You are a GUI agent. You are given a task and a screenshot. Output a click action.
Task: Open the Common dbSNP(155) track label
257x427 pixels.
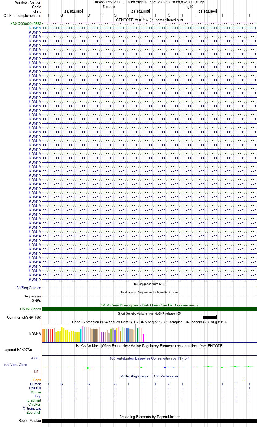pos(24,318)
